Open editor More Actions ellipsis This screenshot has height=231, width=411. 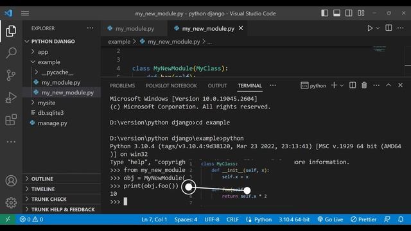pos(401,28)
